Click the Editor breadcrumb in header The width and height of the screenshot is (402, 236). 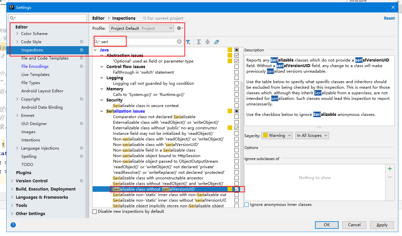click(x=98, y=18)
